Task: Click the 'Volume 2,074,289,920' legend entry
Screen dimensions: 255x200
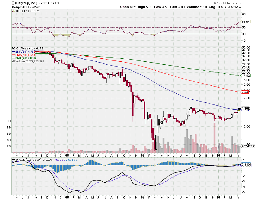Action: (x=30, y=61)
